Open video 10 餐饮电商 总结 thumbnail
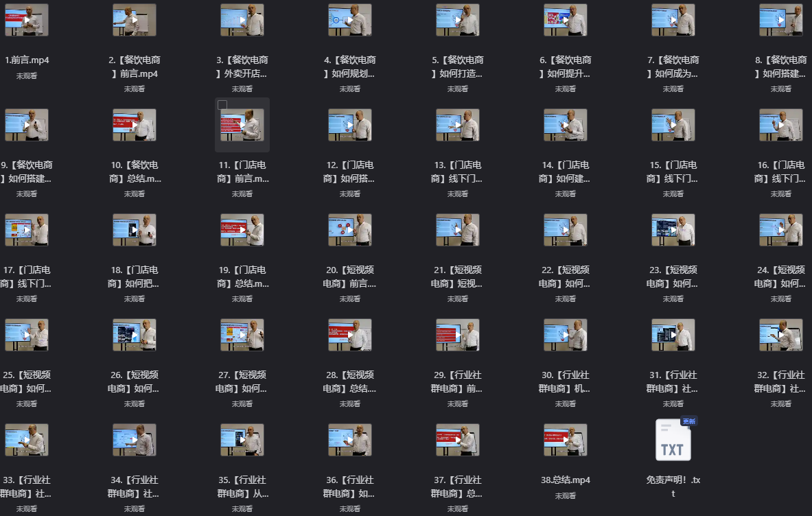This screenshot has height=516, width=812. tap(135, 125)
